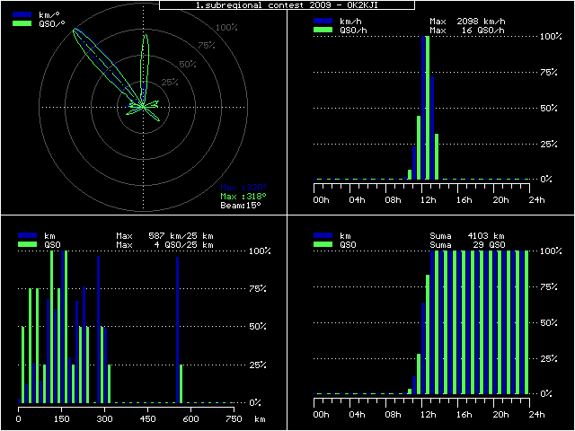Click the green QSO/h legend swatch in hourly chart
575x431 pixels.
(323, 30)
